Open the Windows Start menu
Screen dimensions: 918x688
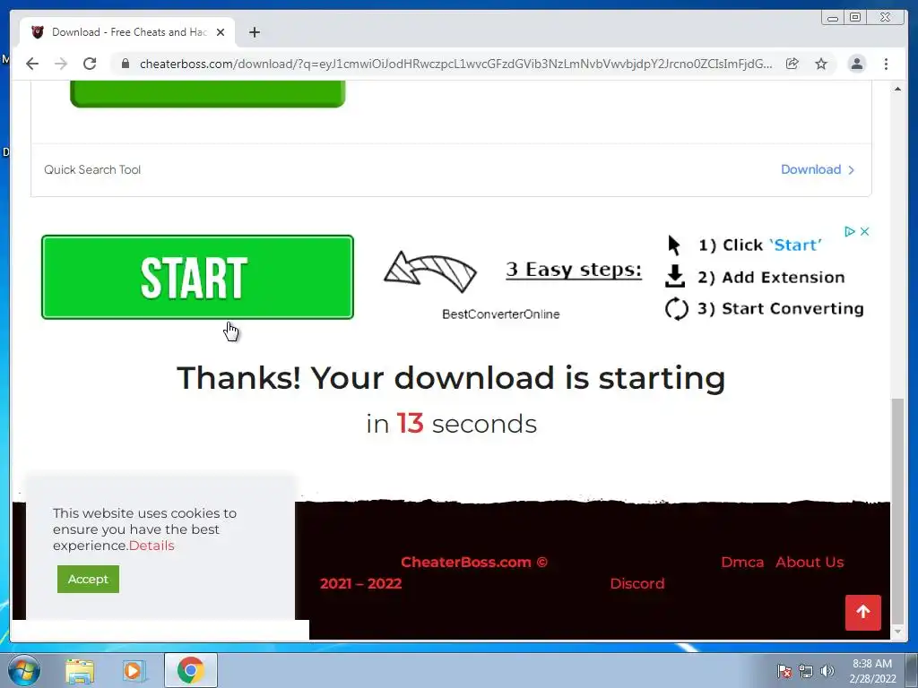coord(24,670)
